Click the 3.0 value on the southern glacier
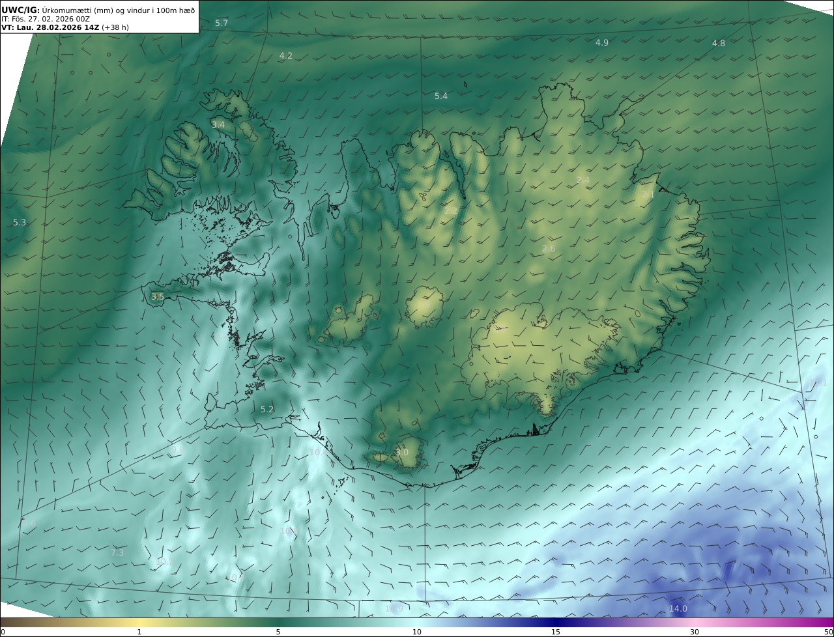 pyautogui.click(x=402, y=452)
